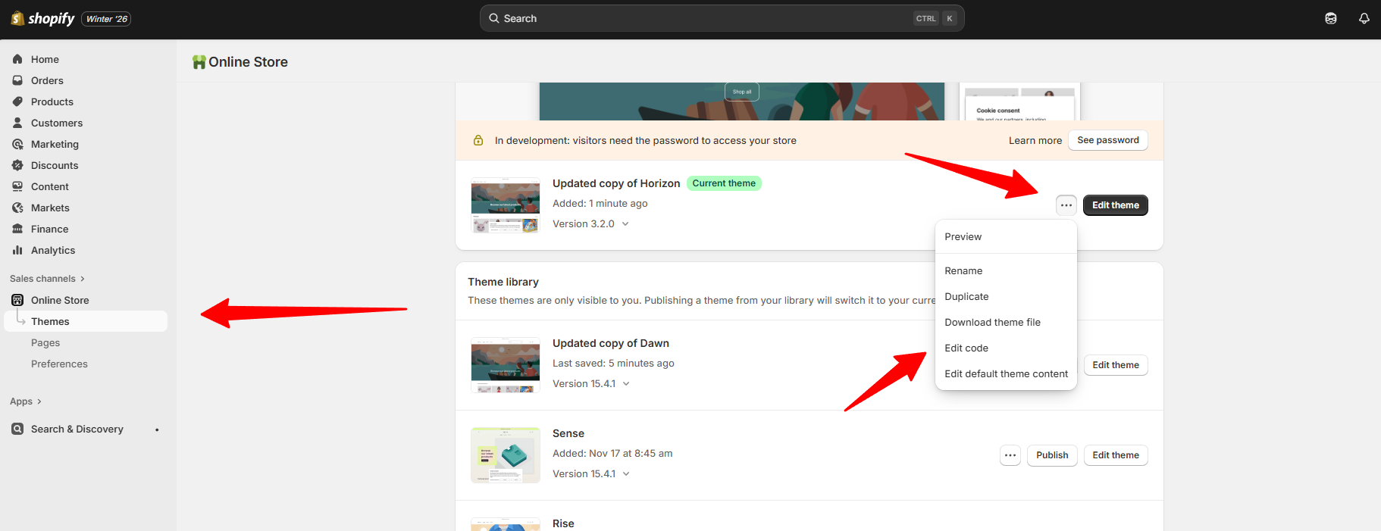Viewport: 1381px width, 531px height.
Task: Open the Sidekick assistant icon in the top bar
Action: coord(1331,18)
